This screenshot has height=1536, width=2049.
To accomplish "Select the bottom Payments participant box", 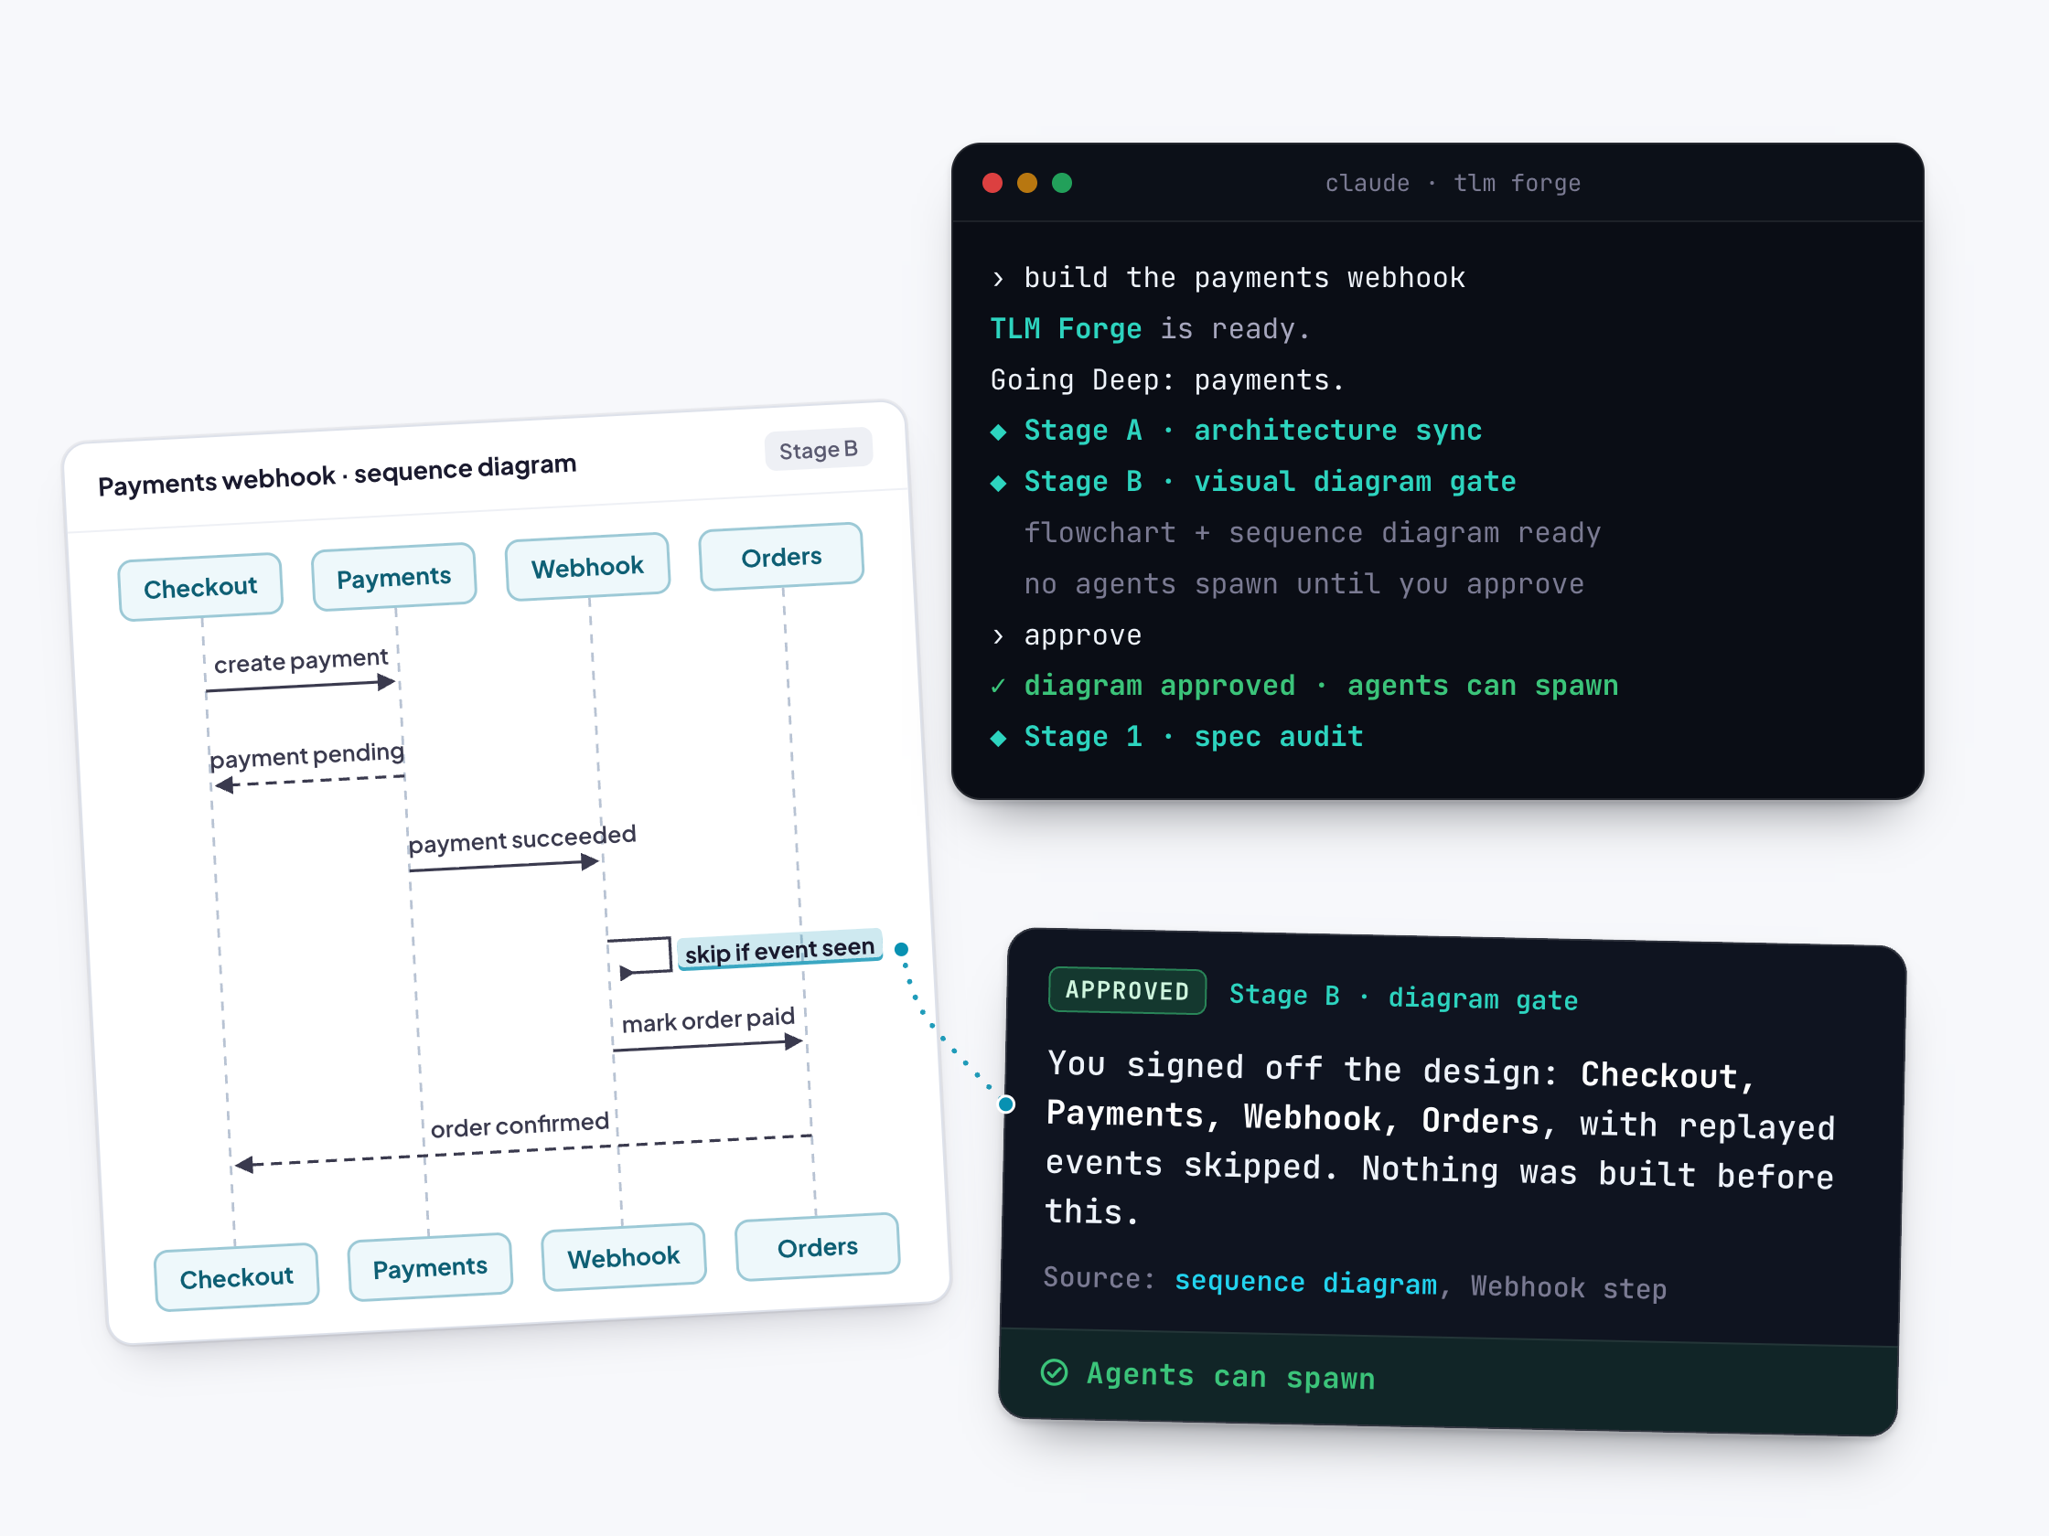I will (x=430, y=1267).
